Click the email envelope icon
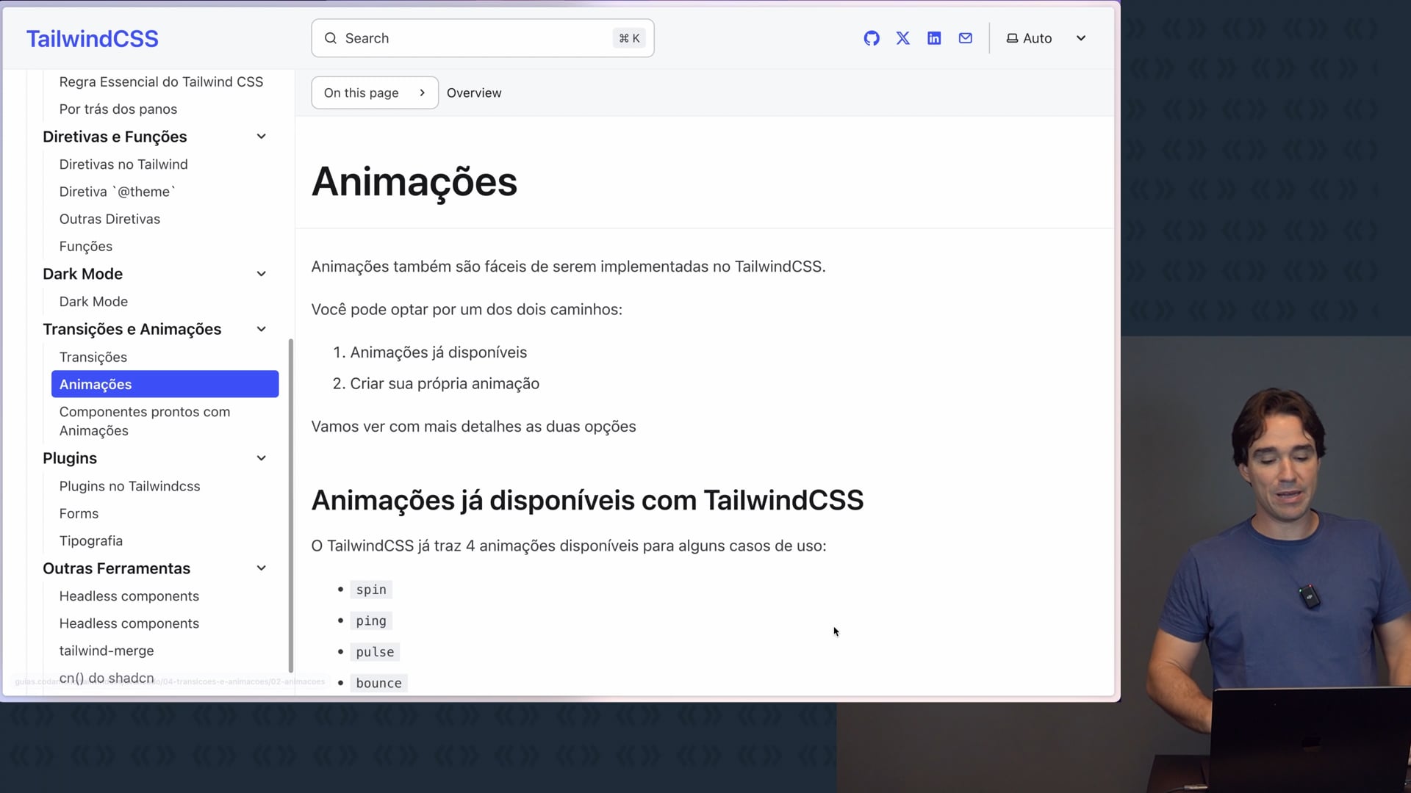This screenshot has height=793, width=1411. (x=966, y=38)
